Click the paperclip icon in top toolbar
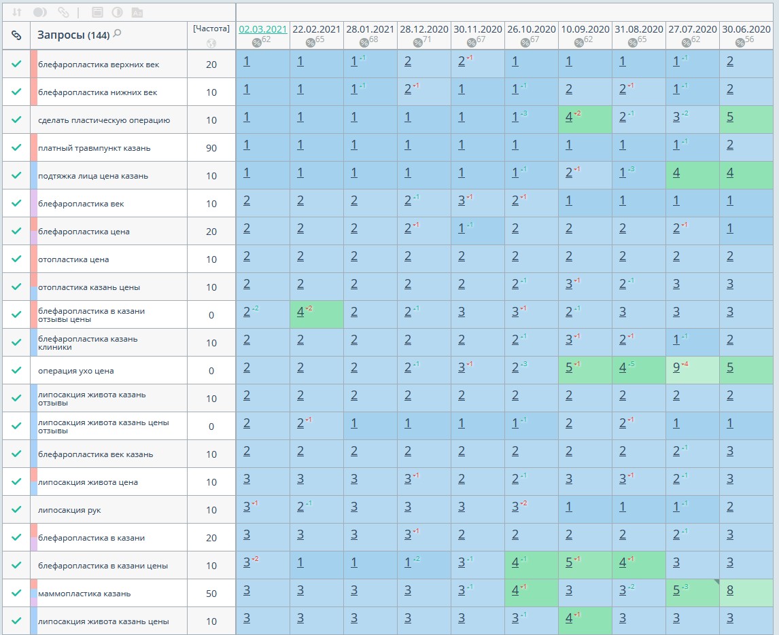Viewport: 779px width, 635px height. click(63, 12)
